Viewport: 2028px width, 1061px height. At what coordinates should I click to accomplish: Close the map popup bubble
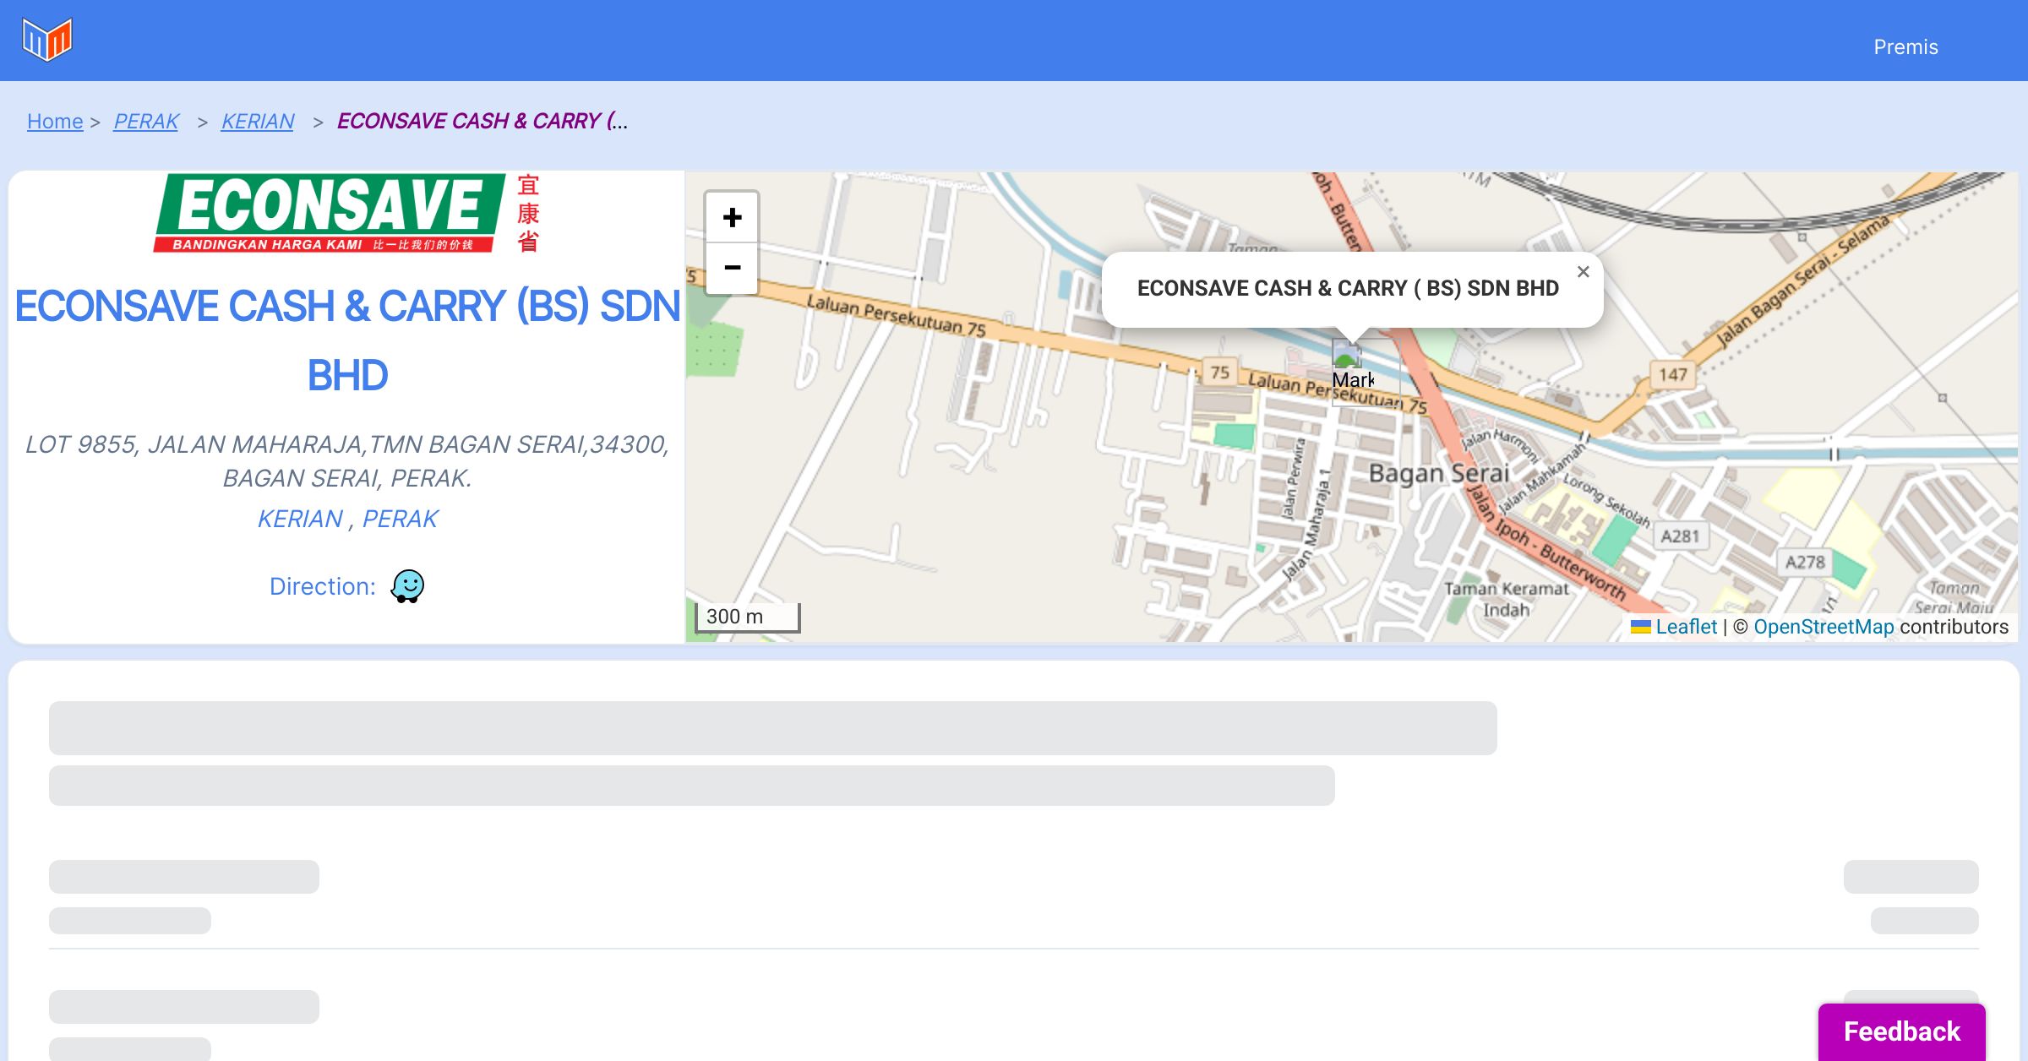tap(1583, 272)
